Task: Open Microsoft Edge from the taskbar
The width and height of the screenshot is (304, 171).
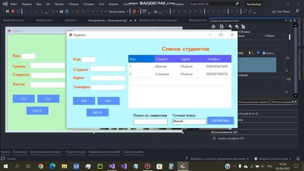Action: pos(52,166)
